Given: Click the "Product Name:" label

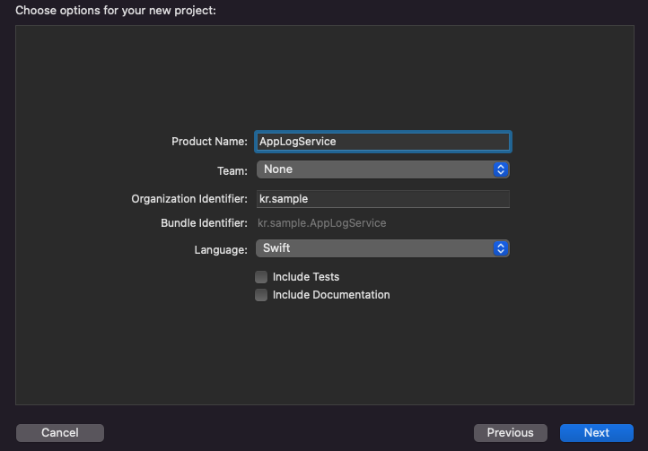Looking at the screenshot, I should 209,142.
